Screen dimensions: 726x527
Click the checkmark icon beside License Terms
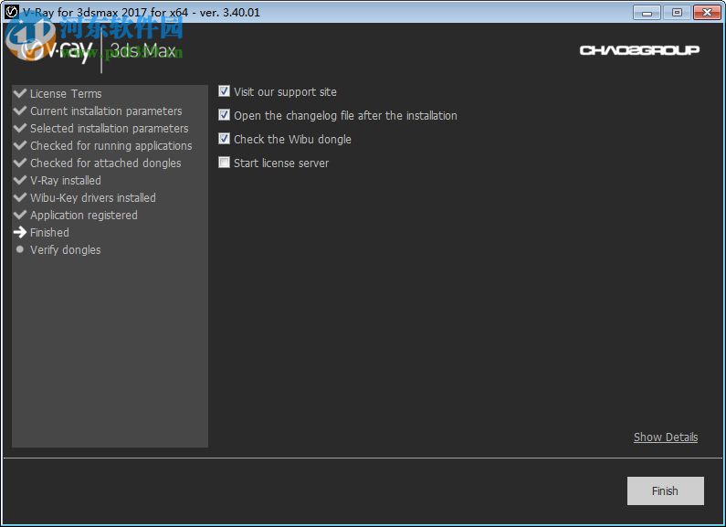pos(20,93)
